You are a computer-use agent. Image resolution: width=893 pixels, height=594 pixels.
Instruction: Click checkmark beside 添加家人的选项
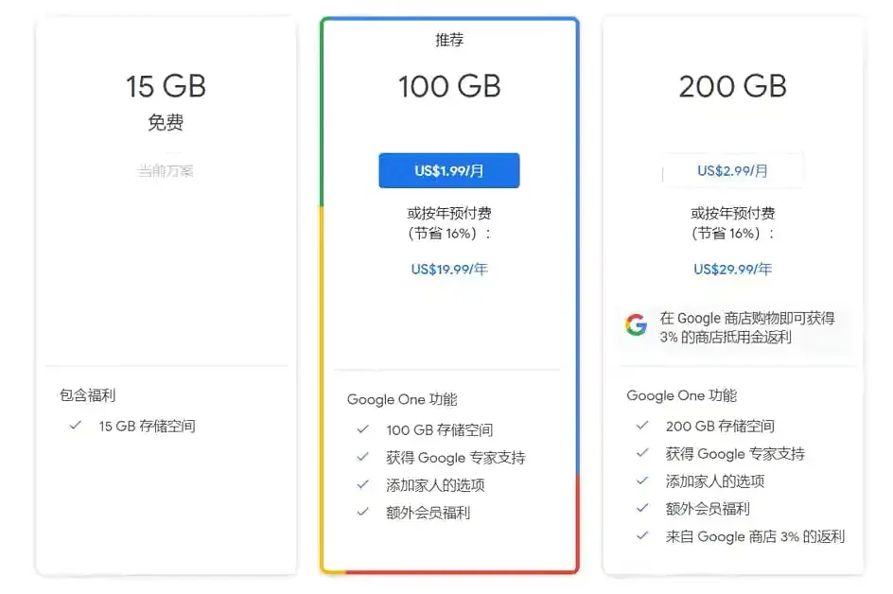coord(362,484)
